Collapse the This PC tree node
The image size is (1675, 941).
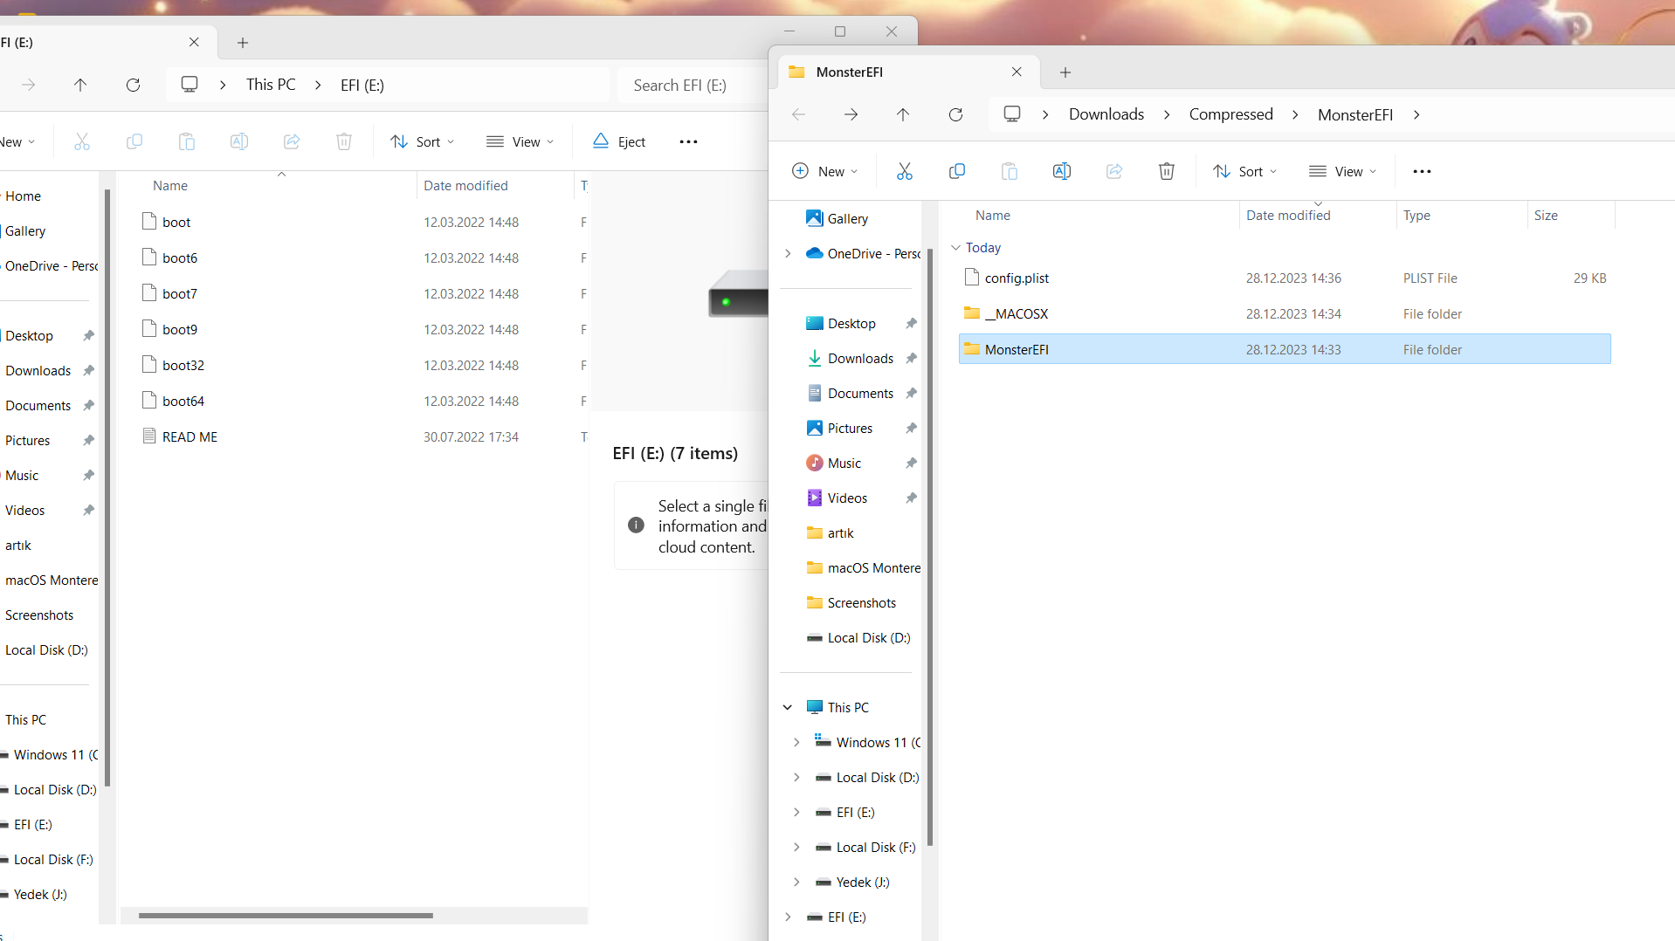tap(788, 707)
